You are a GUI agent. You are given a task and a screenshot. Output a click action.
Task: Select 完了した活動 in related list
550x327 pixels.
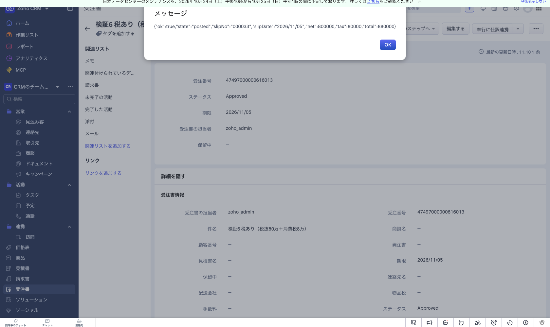pos(99,110)
